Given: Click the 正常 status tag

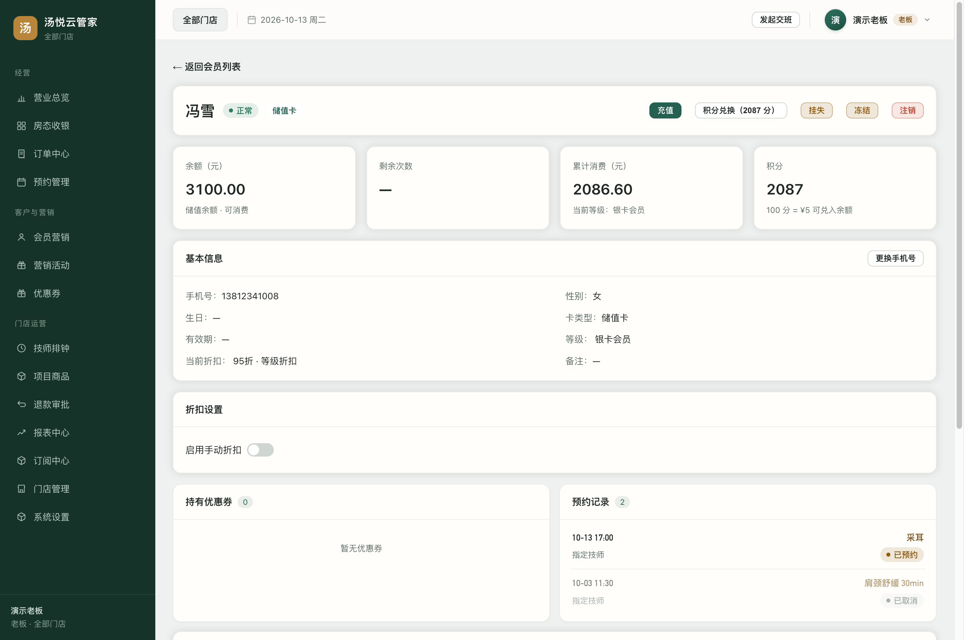Looking at the screenshot, I should (241, 110).
